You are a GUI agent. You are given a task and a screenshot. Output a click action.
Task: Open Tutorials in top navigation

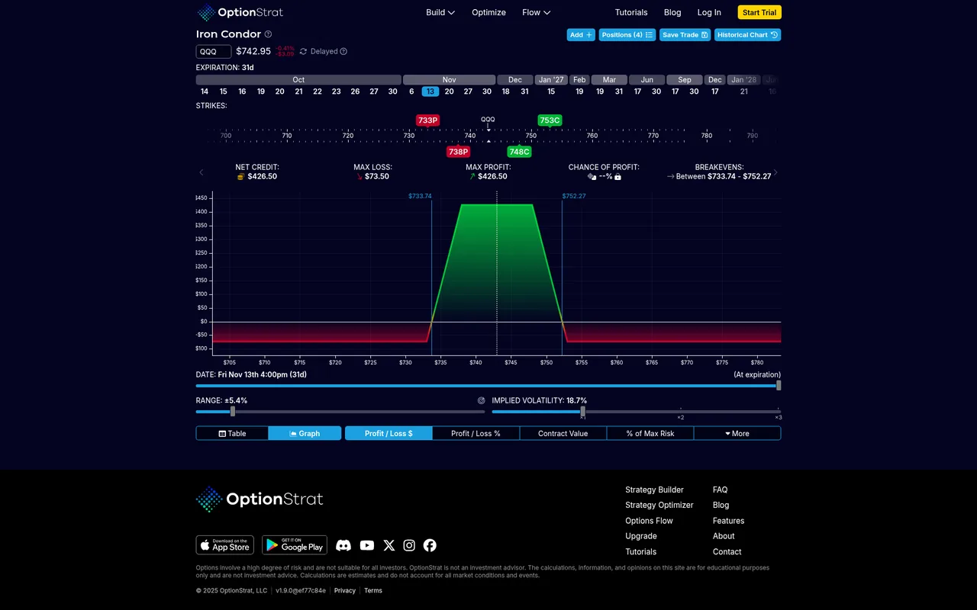(x=631, y=12)
